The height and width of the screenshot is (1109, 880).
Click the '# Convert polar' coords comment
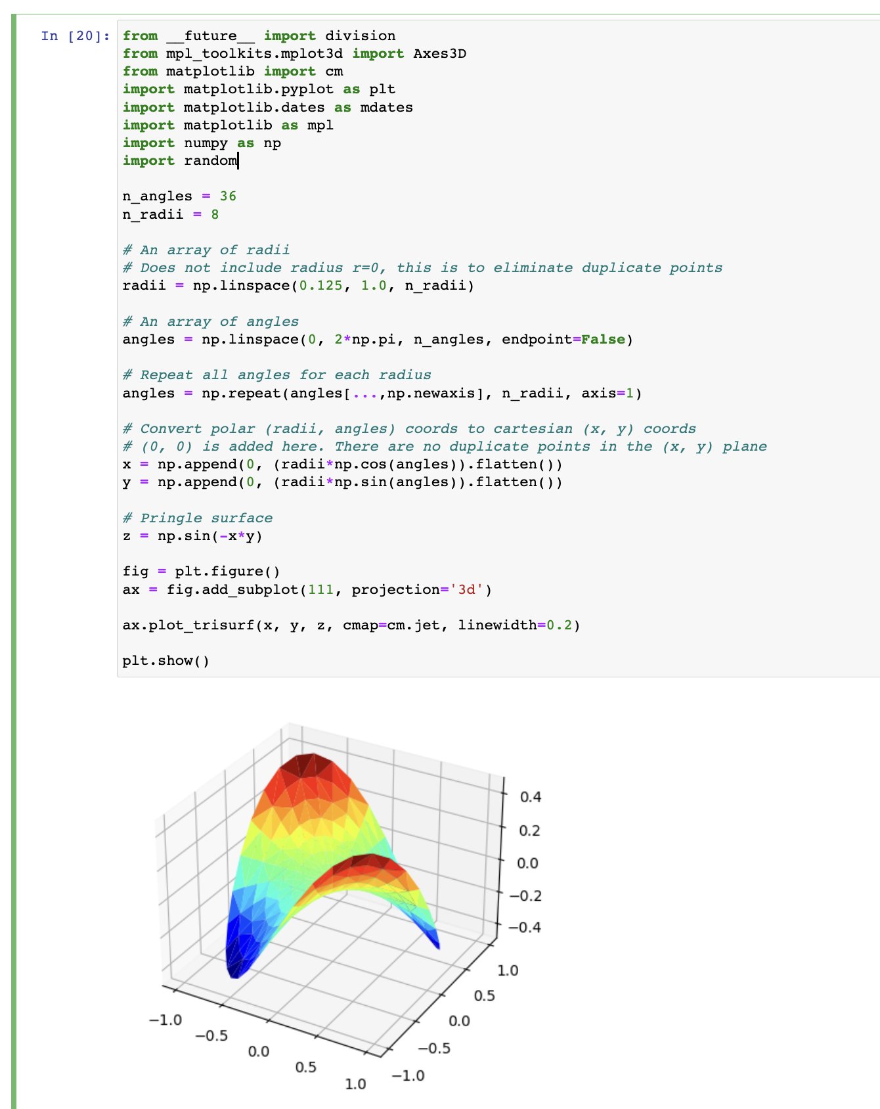tap(409, 429)
